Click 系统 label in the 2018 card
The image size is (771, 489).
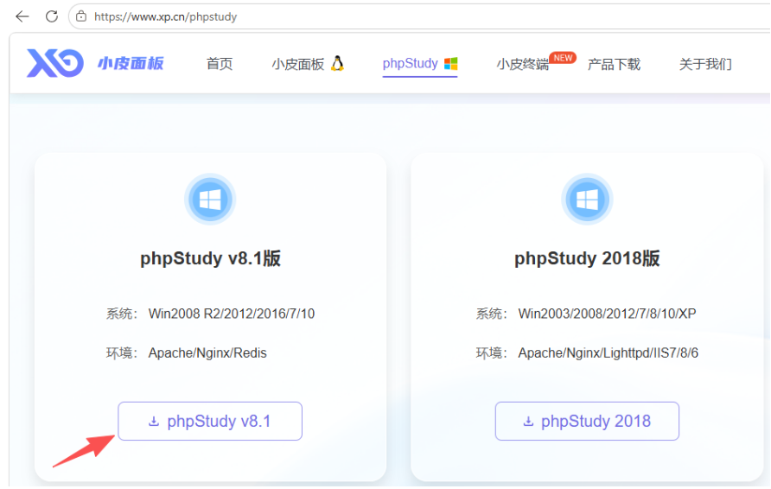point(491,314)
